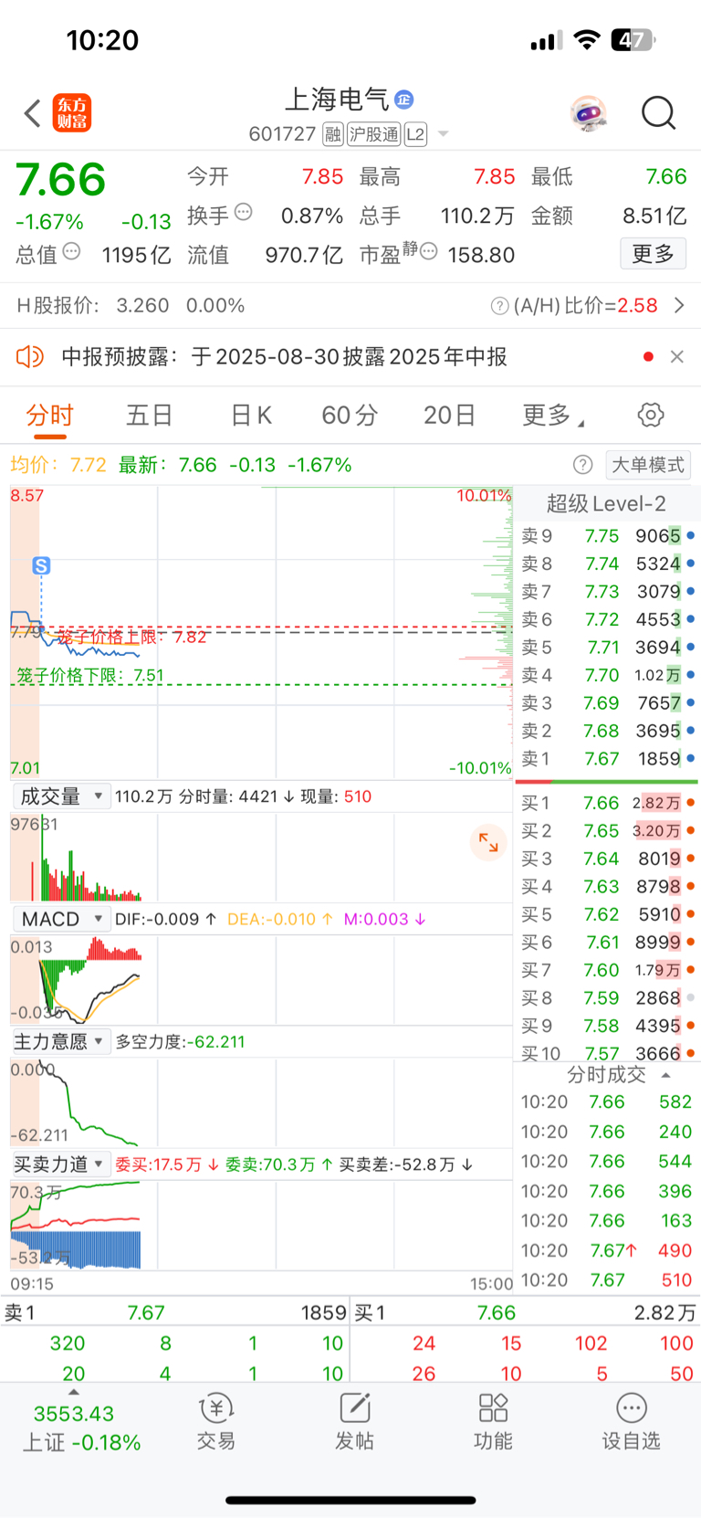The image size is (701, 1518).
Task: Tap the 买1 7.66 bottom queue header
Action: point(526,1312)
